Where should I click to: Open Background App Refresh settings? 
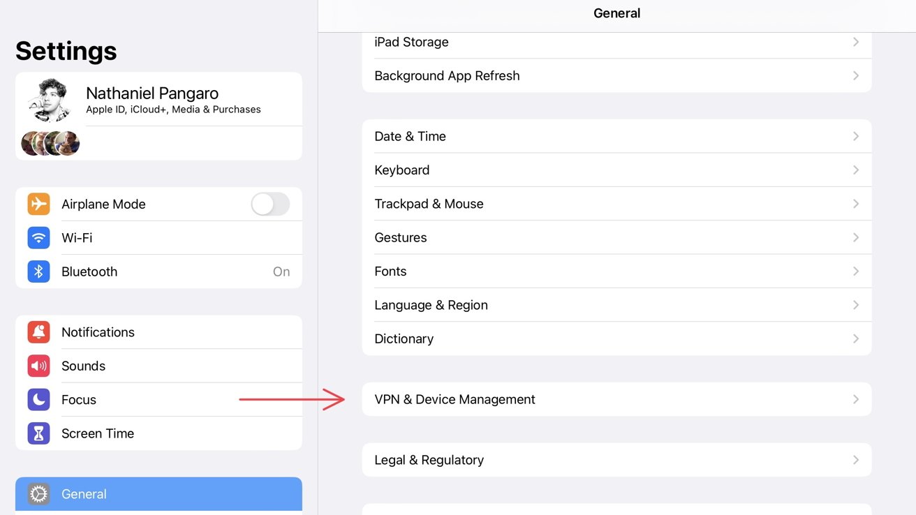click(x=616, y=75)
